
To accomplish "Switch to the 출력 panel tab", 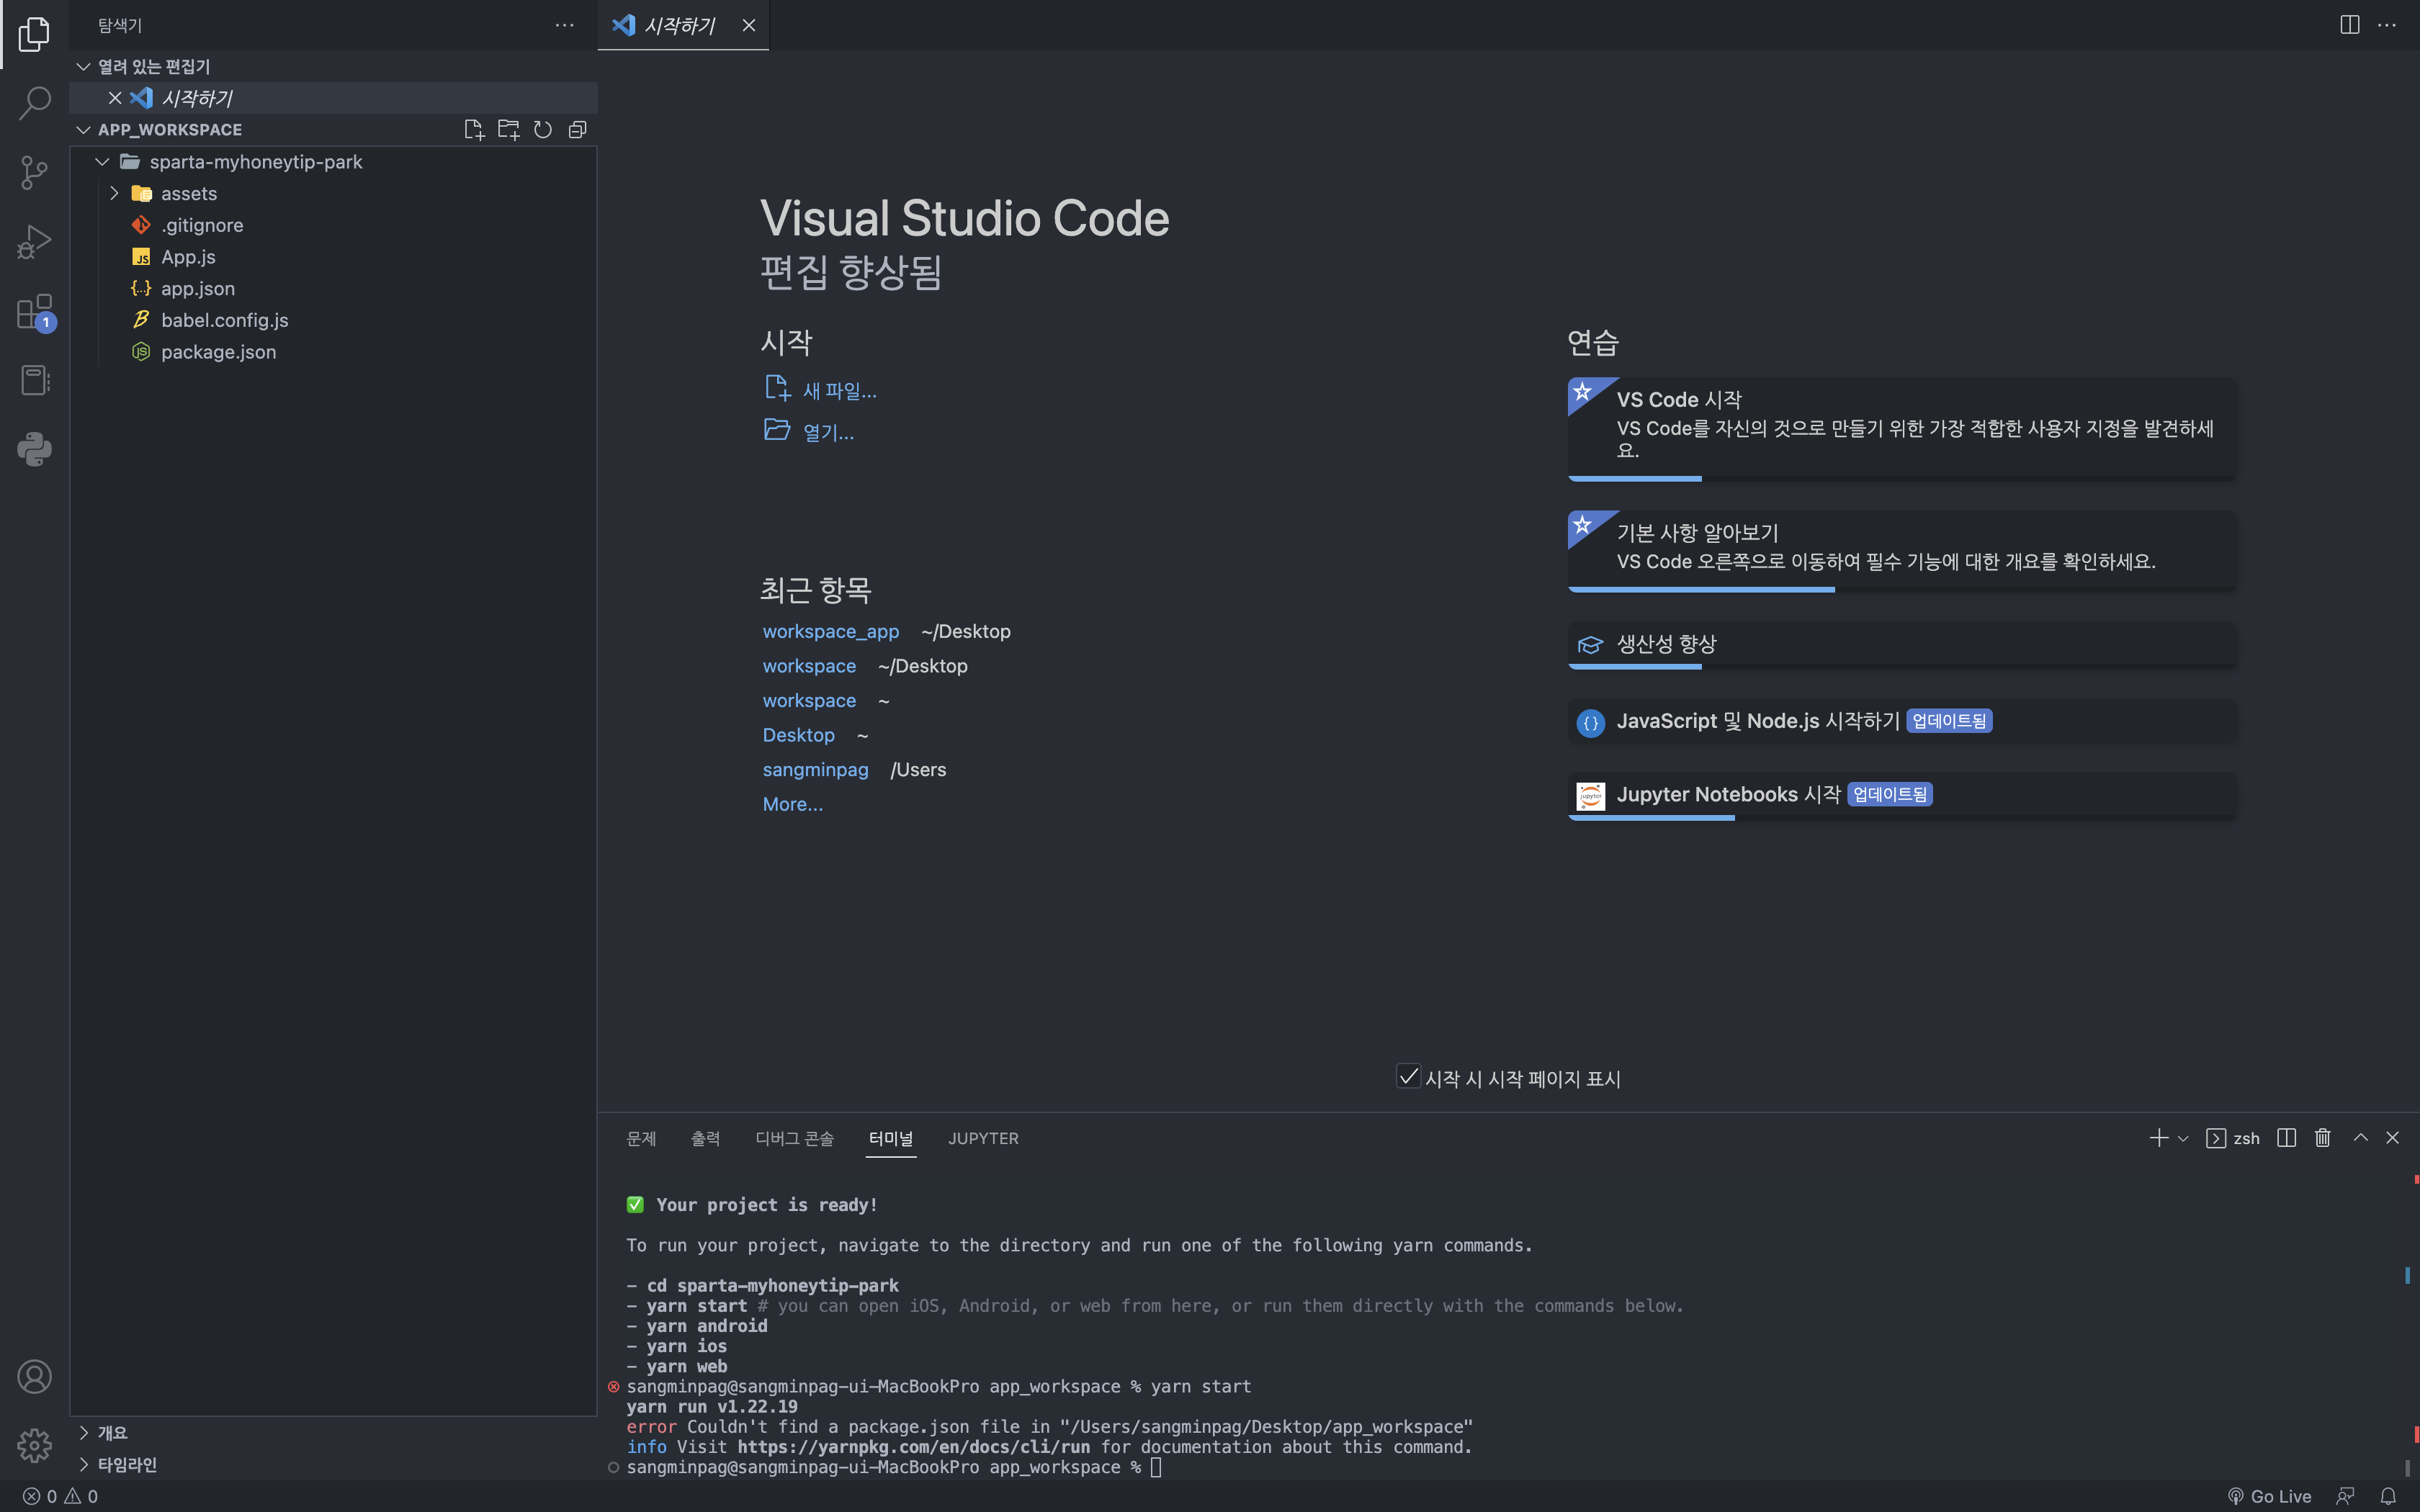I will (705, 1138).
